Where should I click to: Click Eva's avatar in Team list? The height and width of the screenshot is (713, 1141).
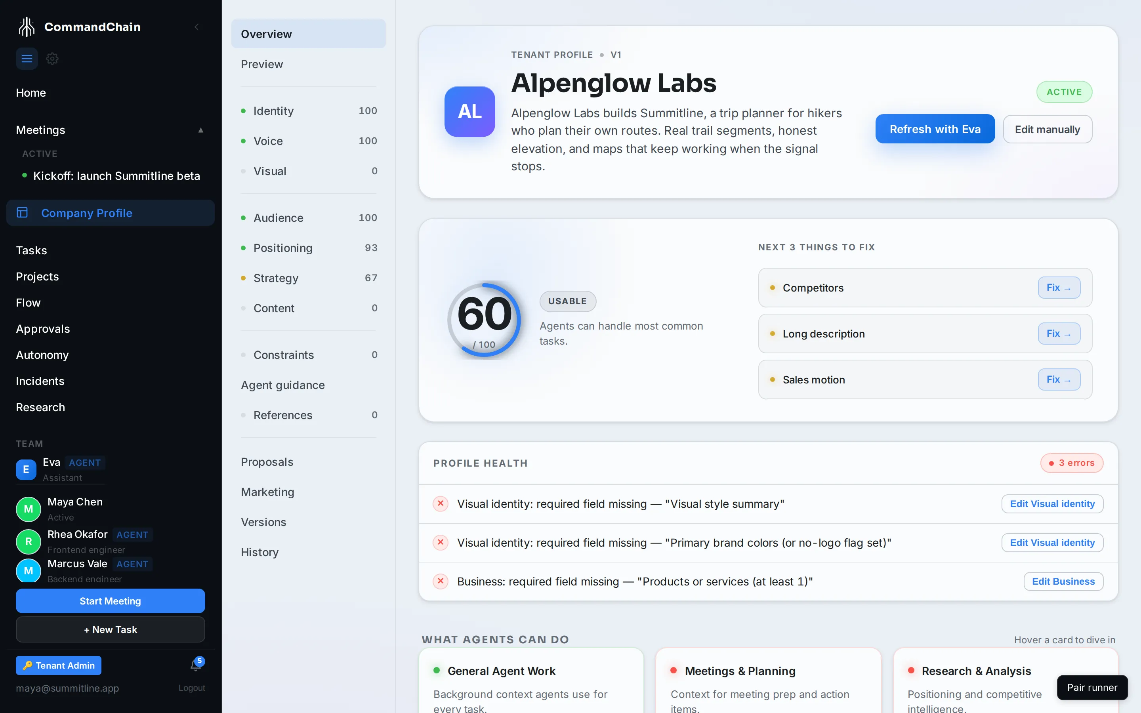[26, 469]
